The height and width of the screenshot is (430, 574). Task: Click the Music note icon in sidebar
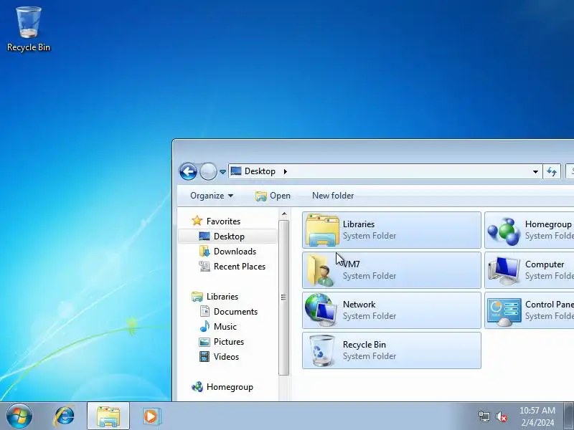coord(204,327)
